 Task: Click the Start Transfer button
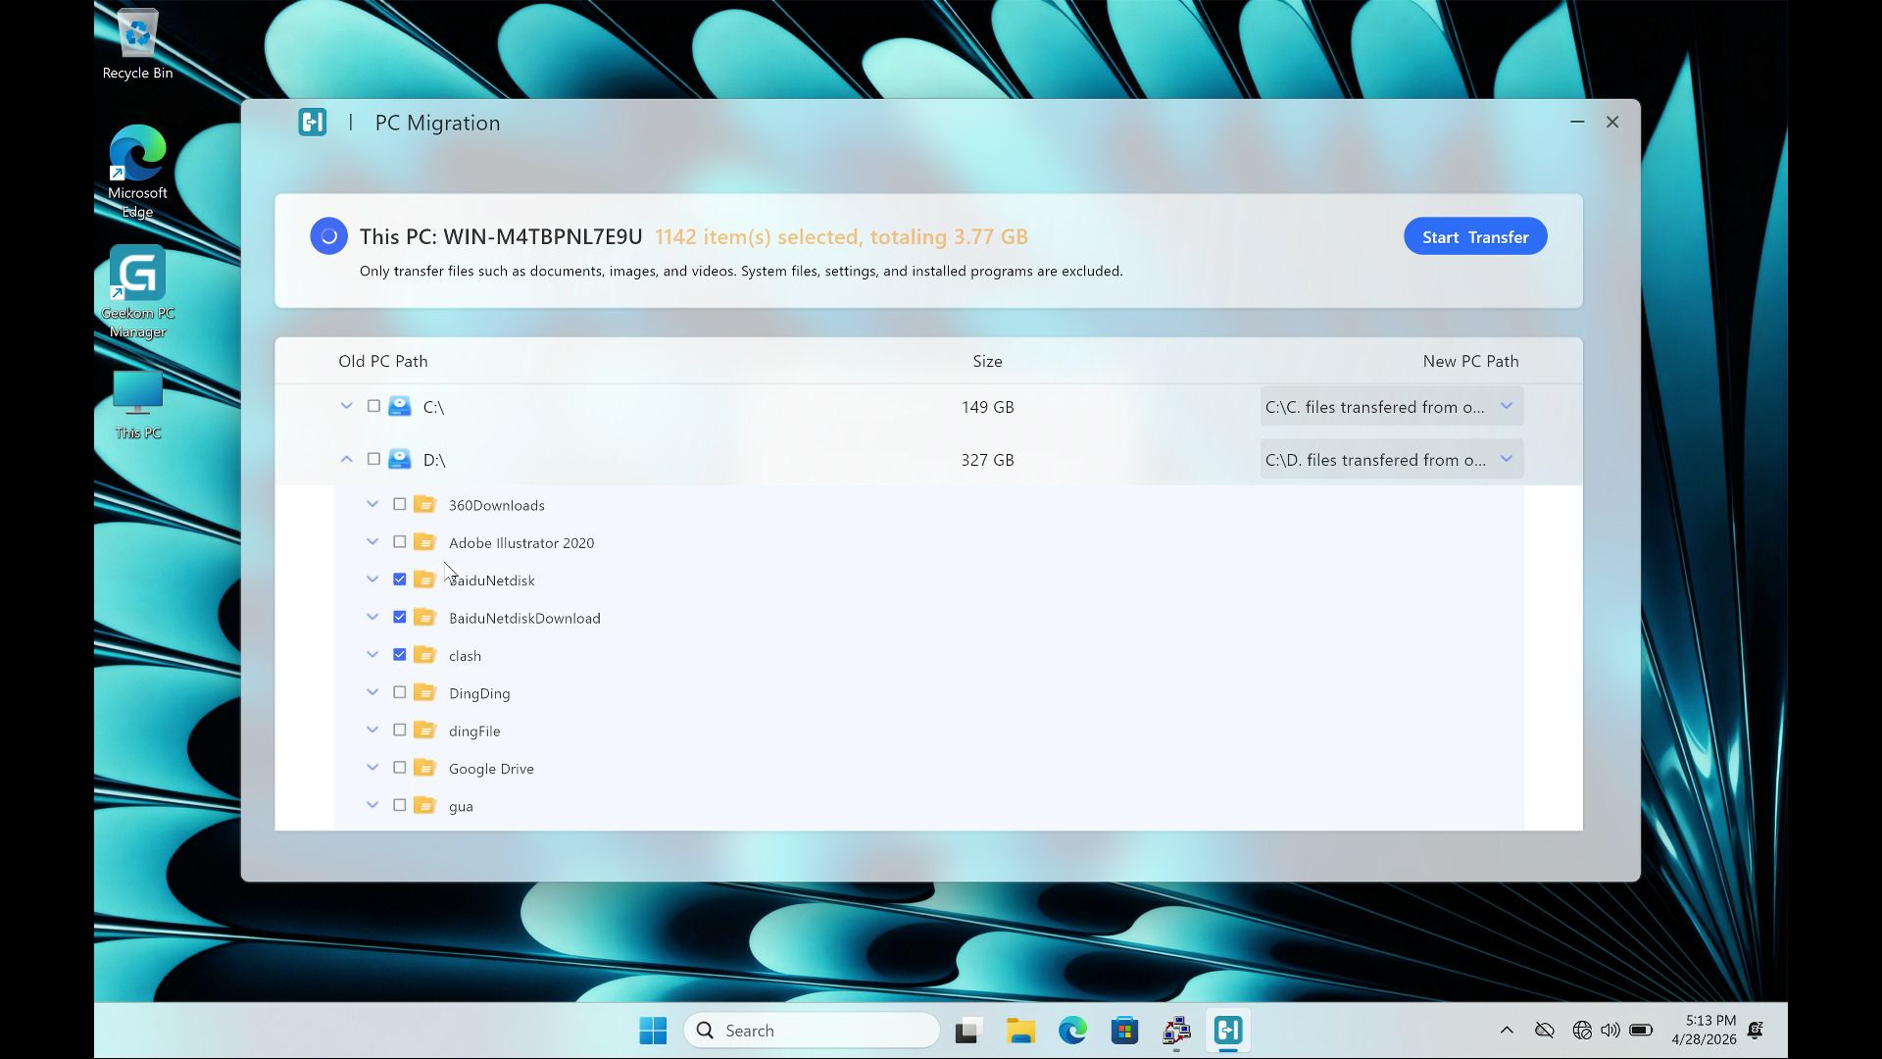(x=1474, y=236)
